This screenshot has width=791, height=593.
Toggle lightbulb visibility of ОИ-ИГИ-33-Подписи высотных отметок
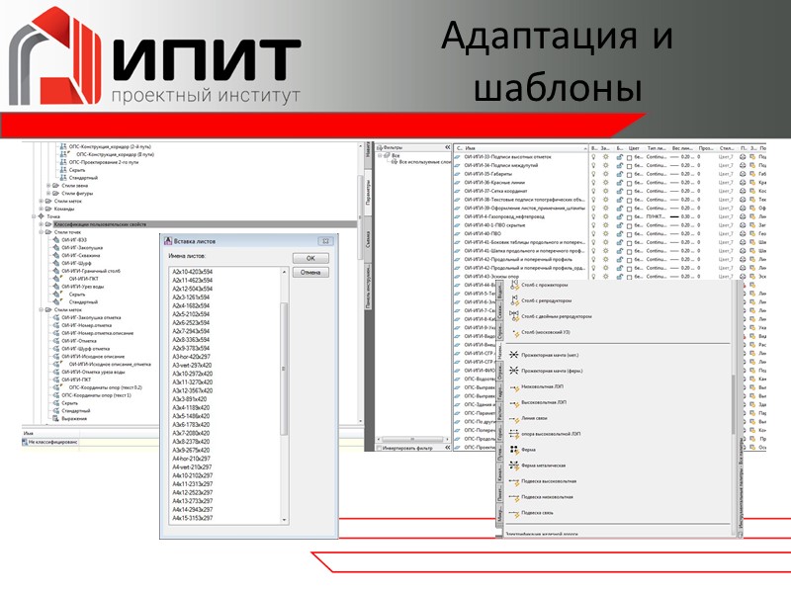point(594,157)
